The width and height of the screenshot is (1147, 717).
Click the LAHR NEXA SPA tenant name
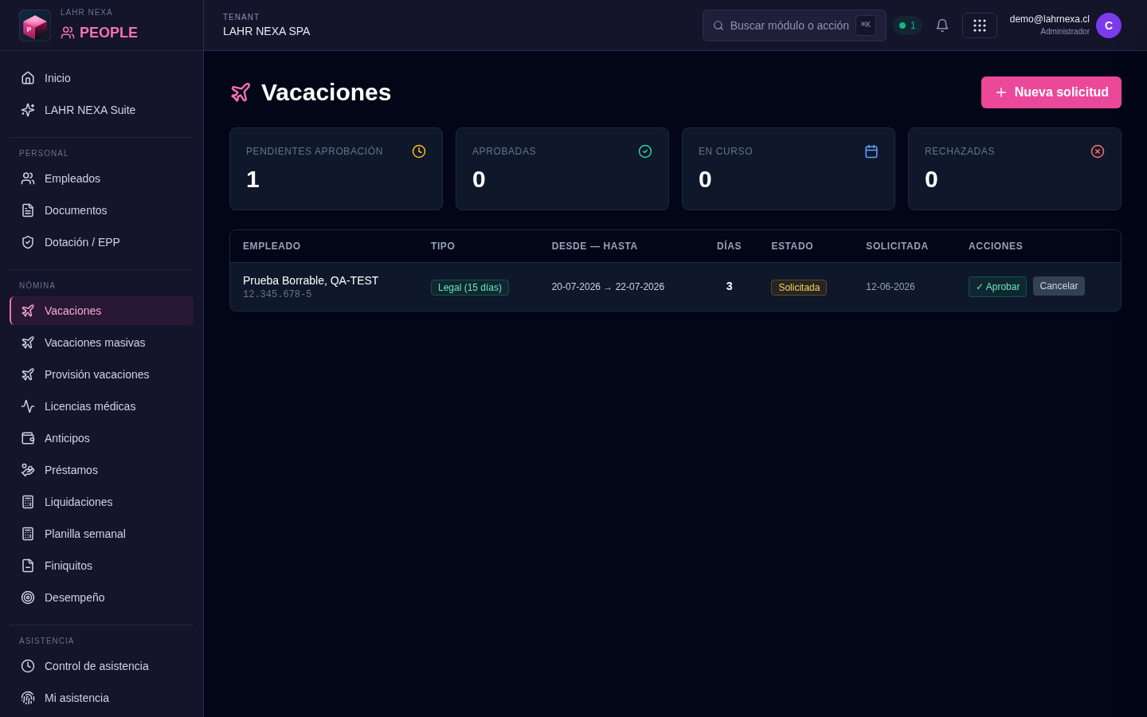click(267, 31)
